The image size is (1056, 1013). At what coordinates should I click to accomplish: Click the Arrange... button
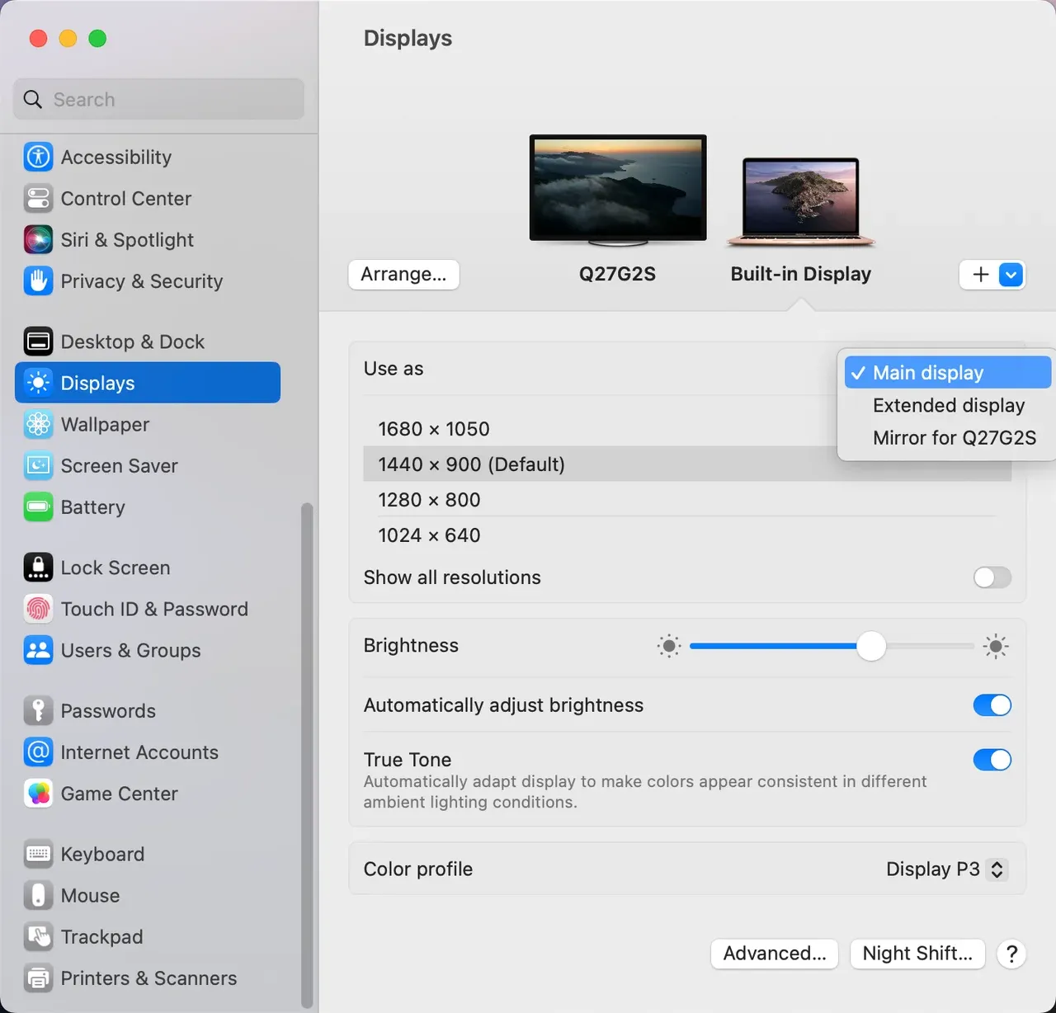403,275
